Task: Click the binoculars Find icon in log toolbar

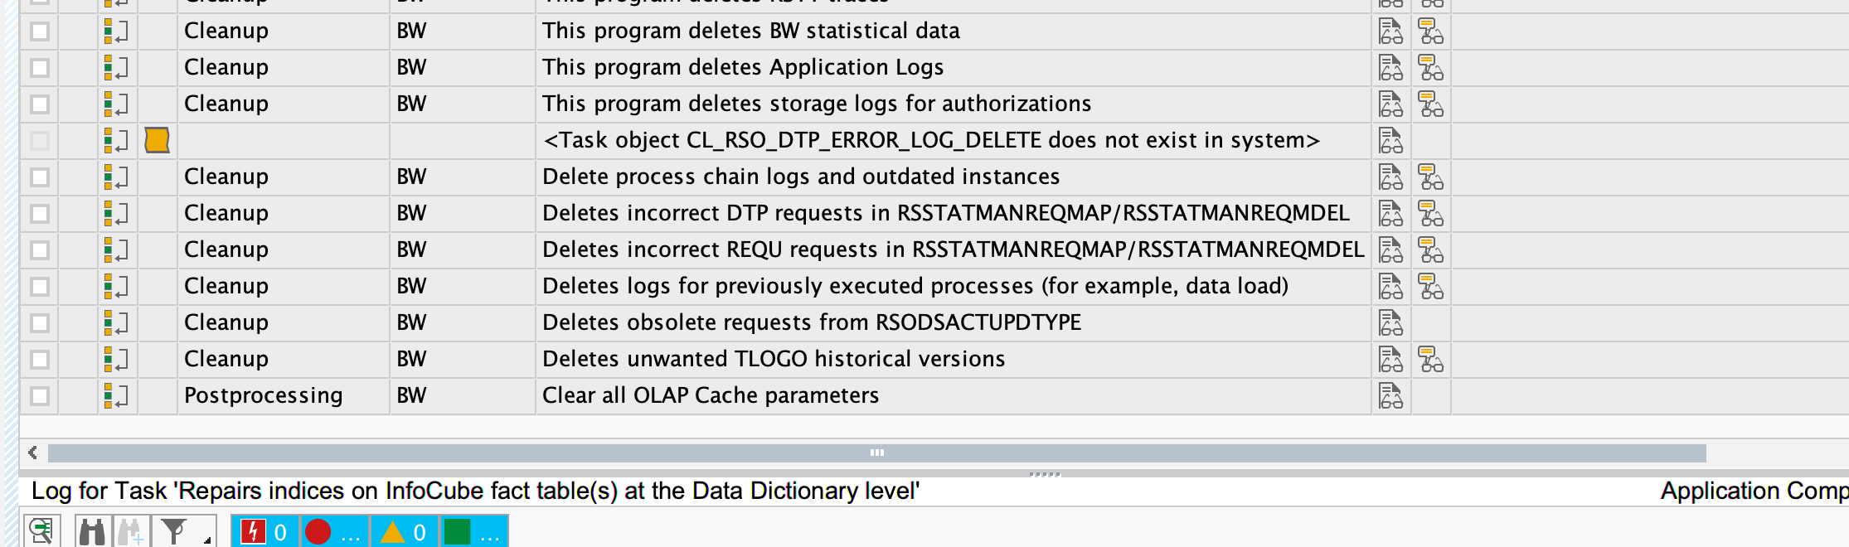Action: [x=92, y=531]
